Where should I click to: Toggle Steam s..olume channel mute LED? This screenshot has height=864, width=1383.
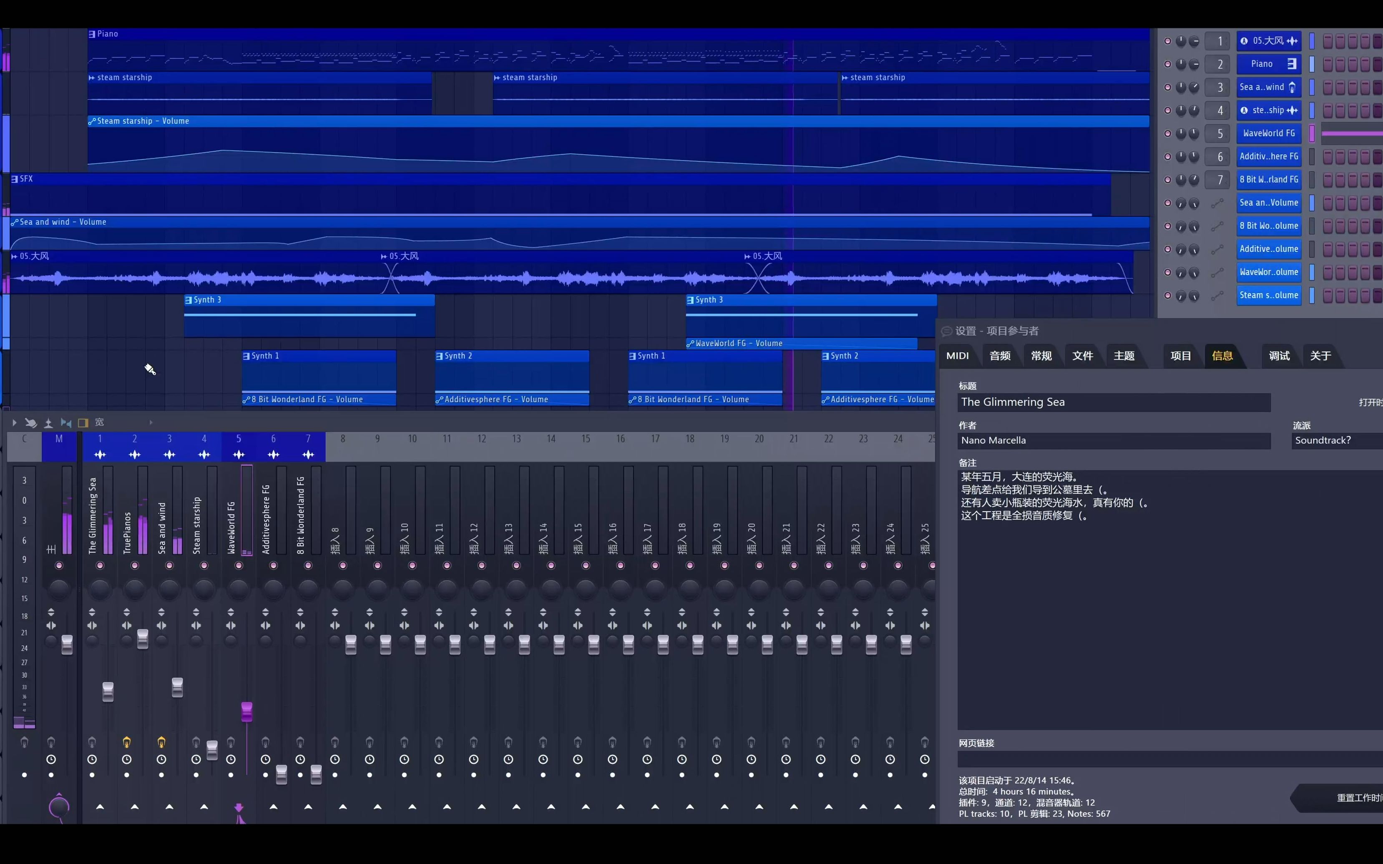[x=1167, y=295]
